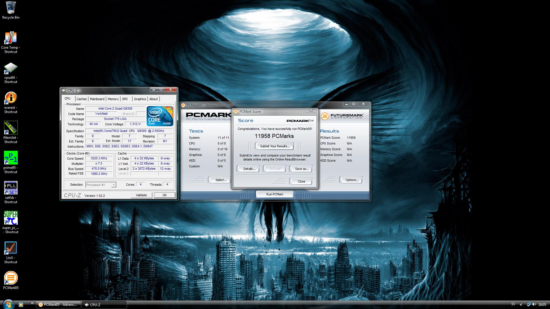Switch to the Mainboard tab in CPU-Z
Image resolution: width=550 pixels, height=309 pixels.
click(x=97, y=99)
